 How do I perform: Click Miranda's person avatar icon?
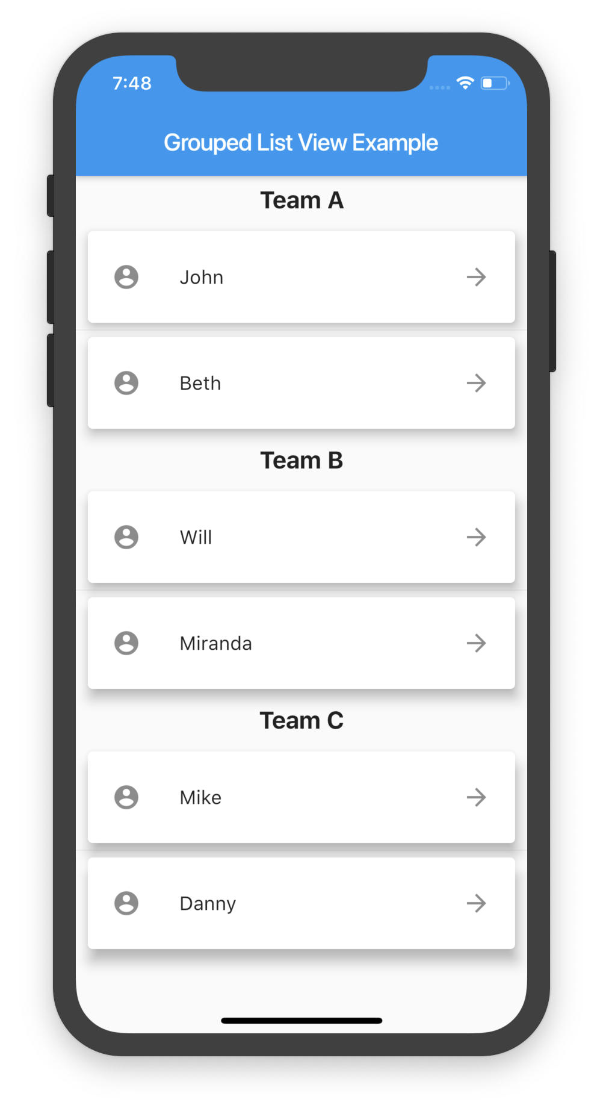tap(126, 643)
